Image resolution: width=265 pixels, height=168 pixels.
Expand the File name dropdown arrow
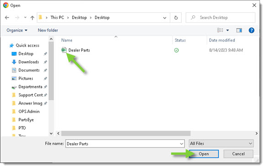[x=181, y=144]
